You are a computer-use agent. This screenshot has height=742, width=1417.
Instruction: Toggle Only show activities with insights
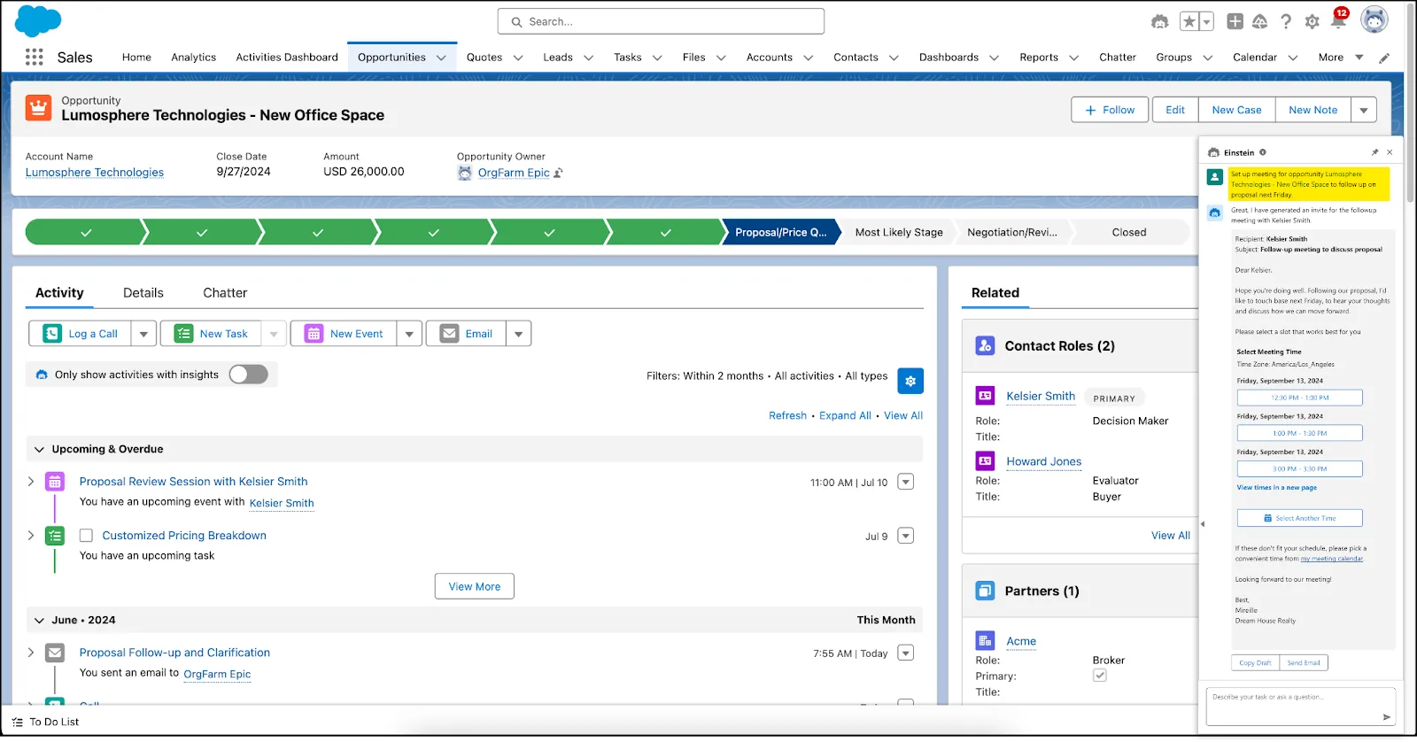(248, 375)
